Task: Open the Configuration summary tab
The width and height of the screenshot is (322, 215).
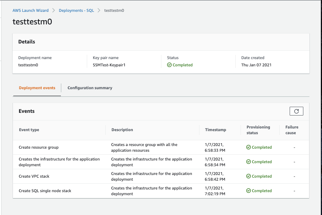Action: click(x=90, y=88)
